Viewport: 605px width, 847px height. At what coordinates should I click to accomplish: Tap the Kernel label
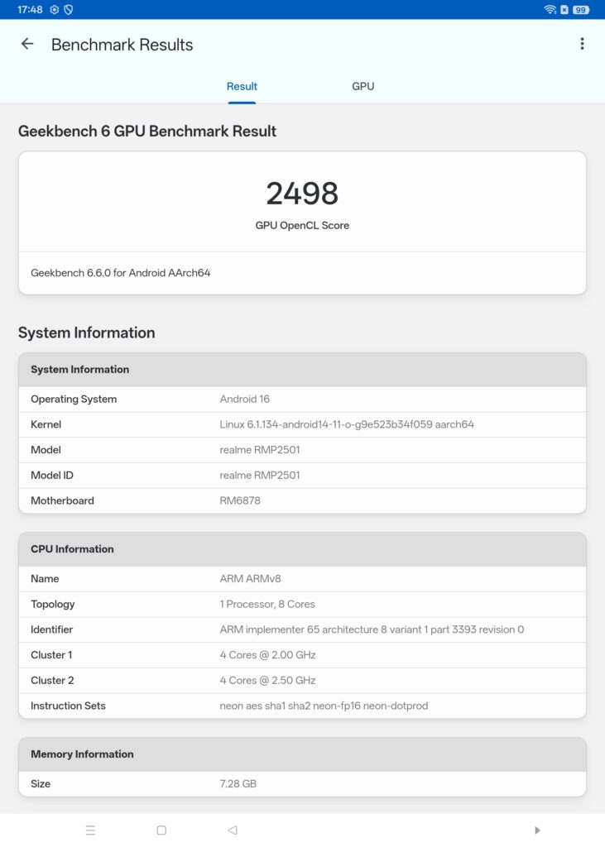[x=46, y=424]
